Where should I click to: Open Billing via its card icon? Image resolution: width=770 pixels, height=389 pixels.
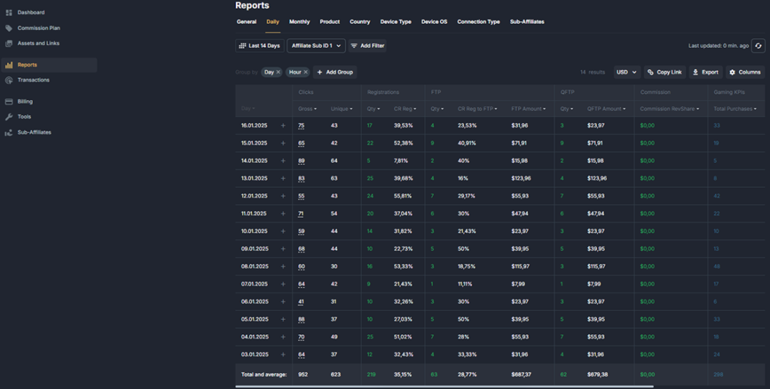9,101
